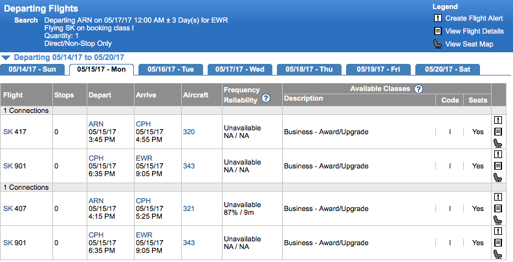
Task: View flight details icon for SK 407
Action: [x=498, y=208]
